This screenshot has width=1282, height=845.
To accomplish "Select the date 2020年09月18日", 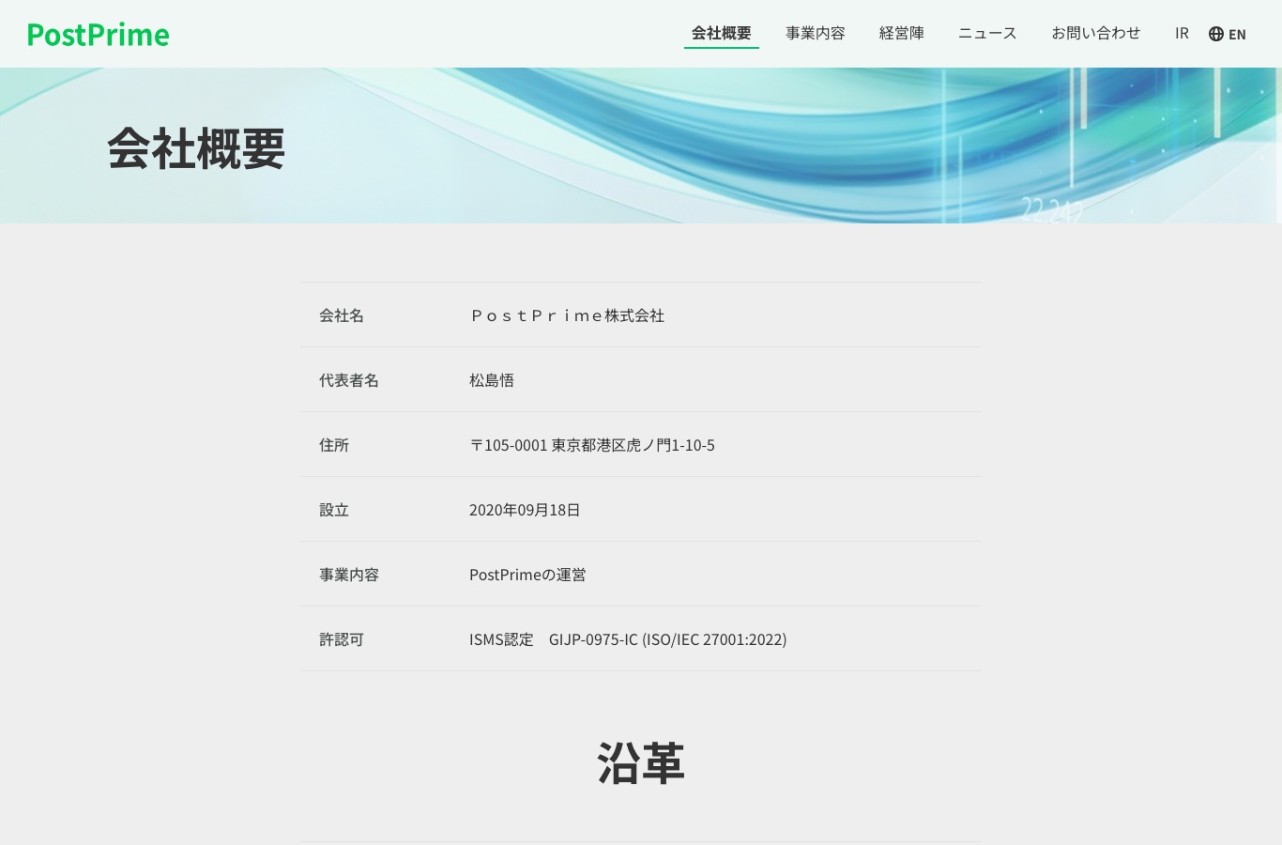I will [525, 510].
